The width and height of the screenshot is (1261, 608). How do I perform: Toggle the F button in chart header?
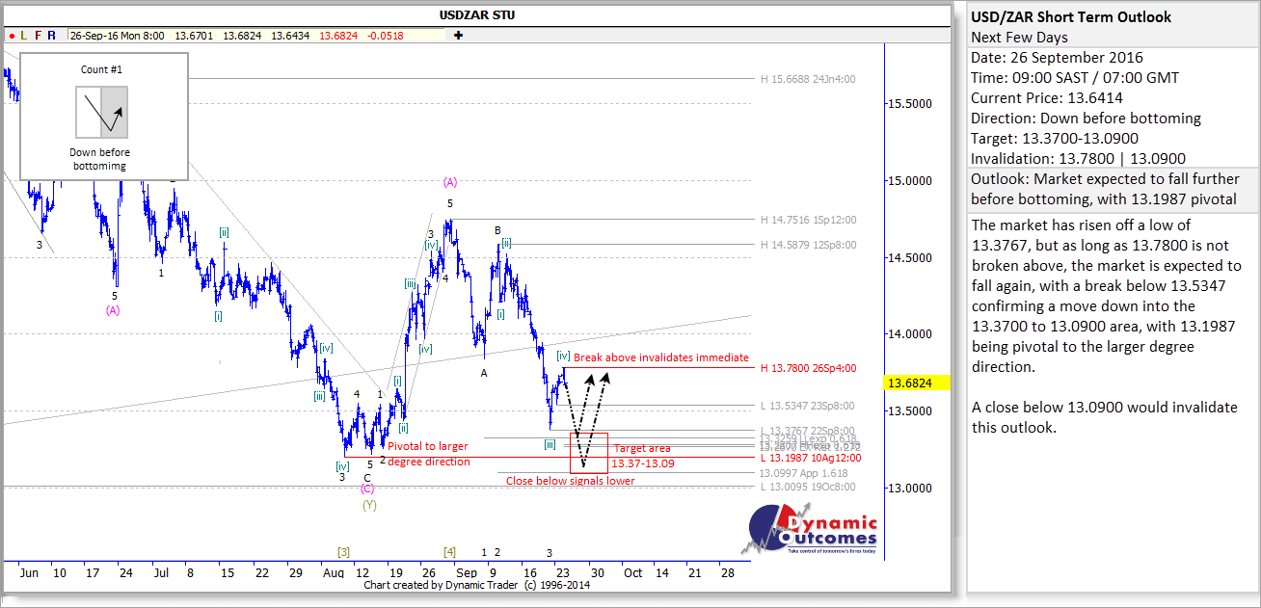39,36
